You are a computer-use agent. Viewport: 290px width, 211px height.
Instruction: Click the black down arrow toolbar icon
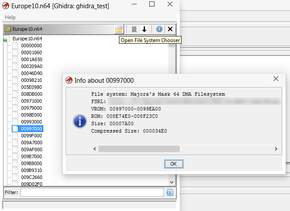pos(144,29)
